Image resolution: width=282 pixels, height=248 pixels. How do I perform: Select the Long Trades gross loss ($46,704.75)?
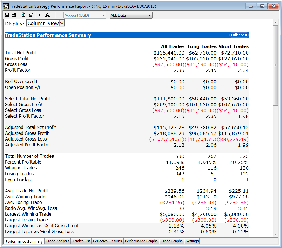200,139
